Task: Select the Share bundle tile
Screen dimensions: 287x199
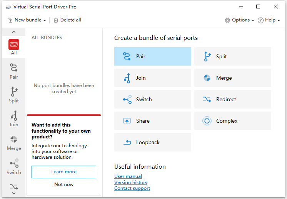Action: click(x=152, y=121)
